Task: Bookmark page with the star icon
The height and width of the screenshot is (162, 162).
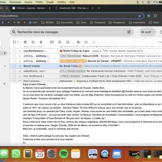Action: (140, 16)
